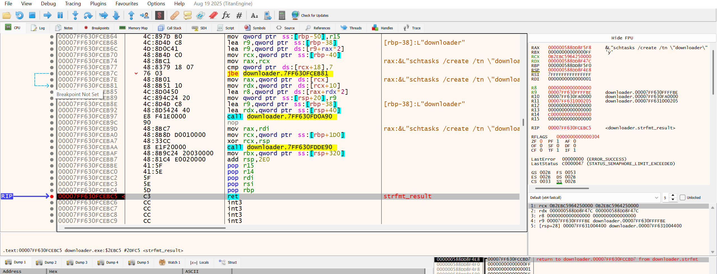Stop the debuggee with the stop icon

(32, 15)
